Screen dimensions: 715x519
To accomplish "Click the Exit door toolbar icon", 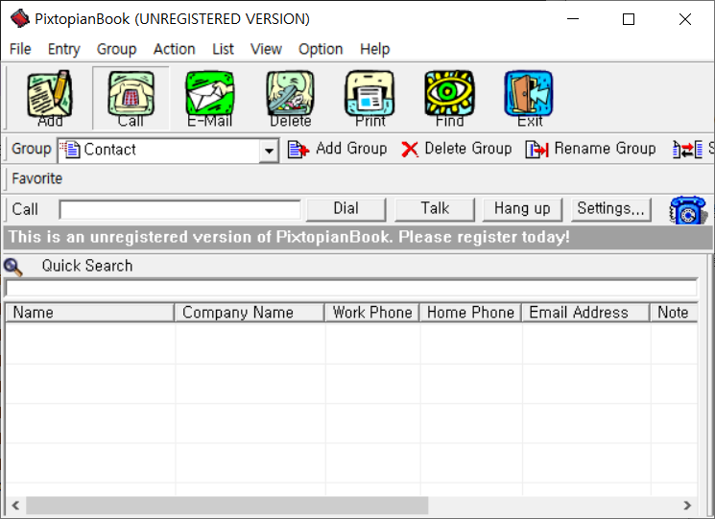I will (530, 98).
